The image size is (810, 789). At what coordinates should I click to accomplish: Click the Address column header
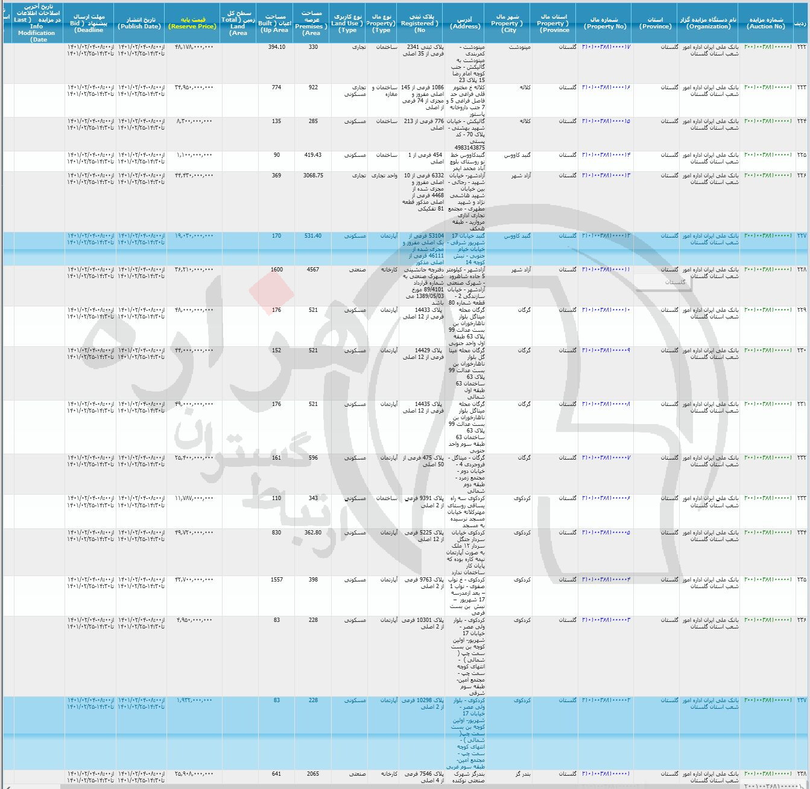pyautogui.click(x=466, y=23)
